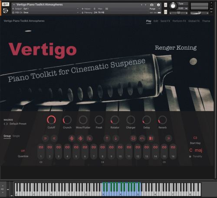Click the vertical bars stop icon
The height and width of the screenshot is (198, 217).
[x=151, y=138]
